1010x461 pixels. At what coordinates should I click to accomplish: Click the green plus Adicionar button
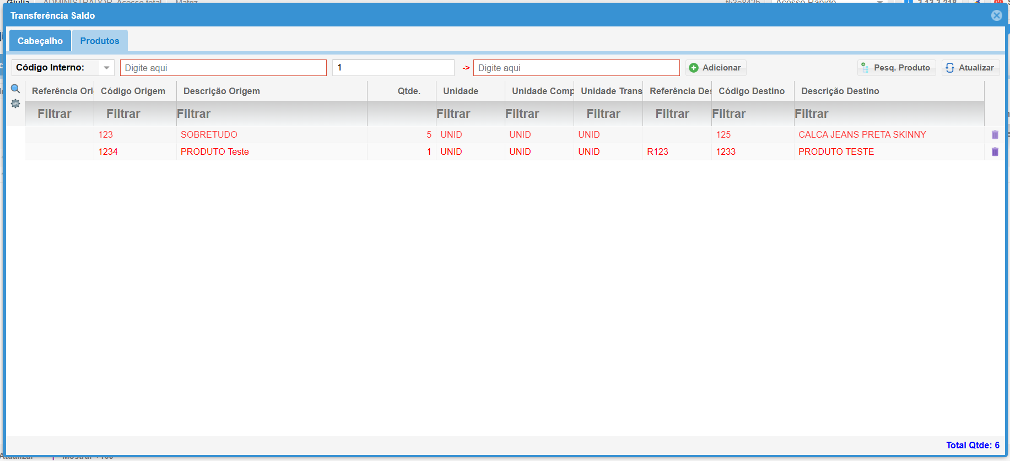715,68
